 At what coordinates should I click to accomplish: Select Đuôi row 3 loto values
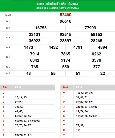point(86,107)
